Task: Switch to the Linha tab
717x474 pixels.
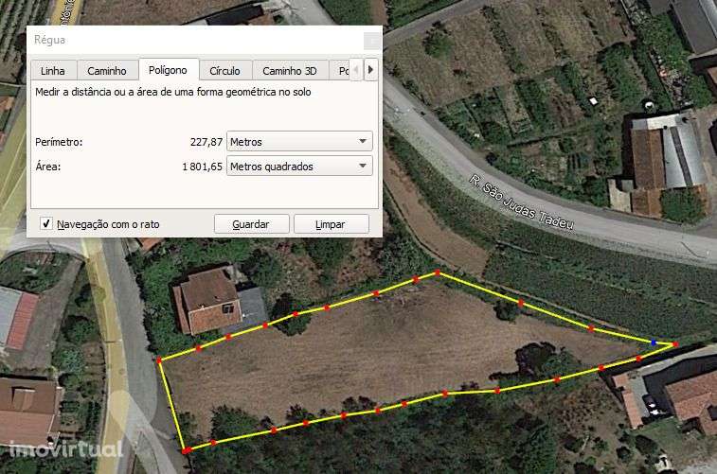Action: 53,71
